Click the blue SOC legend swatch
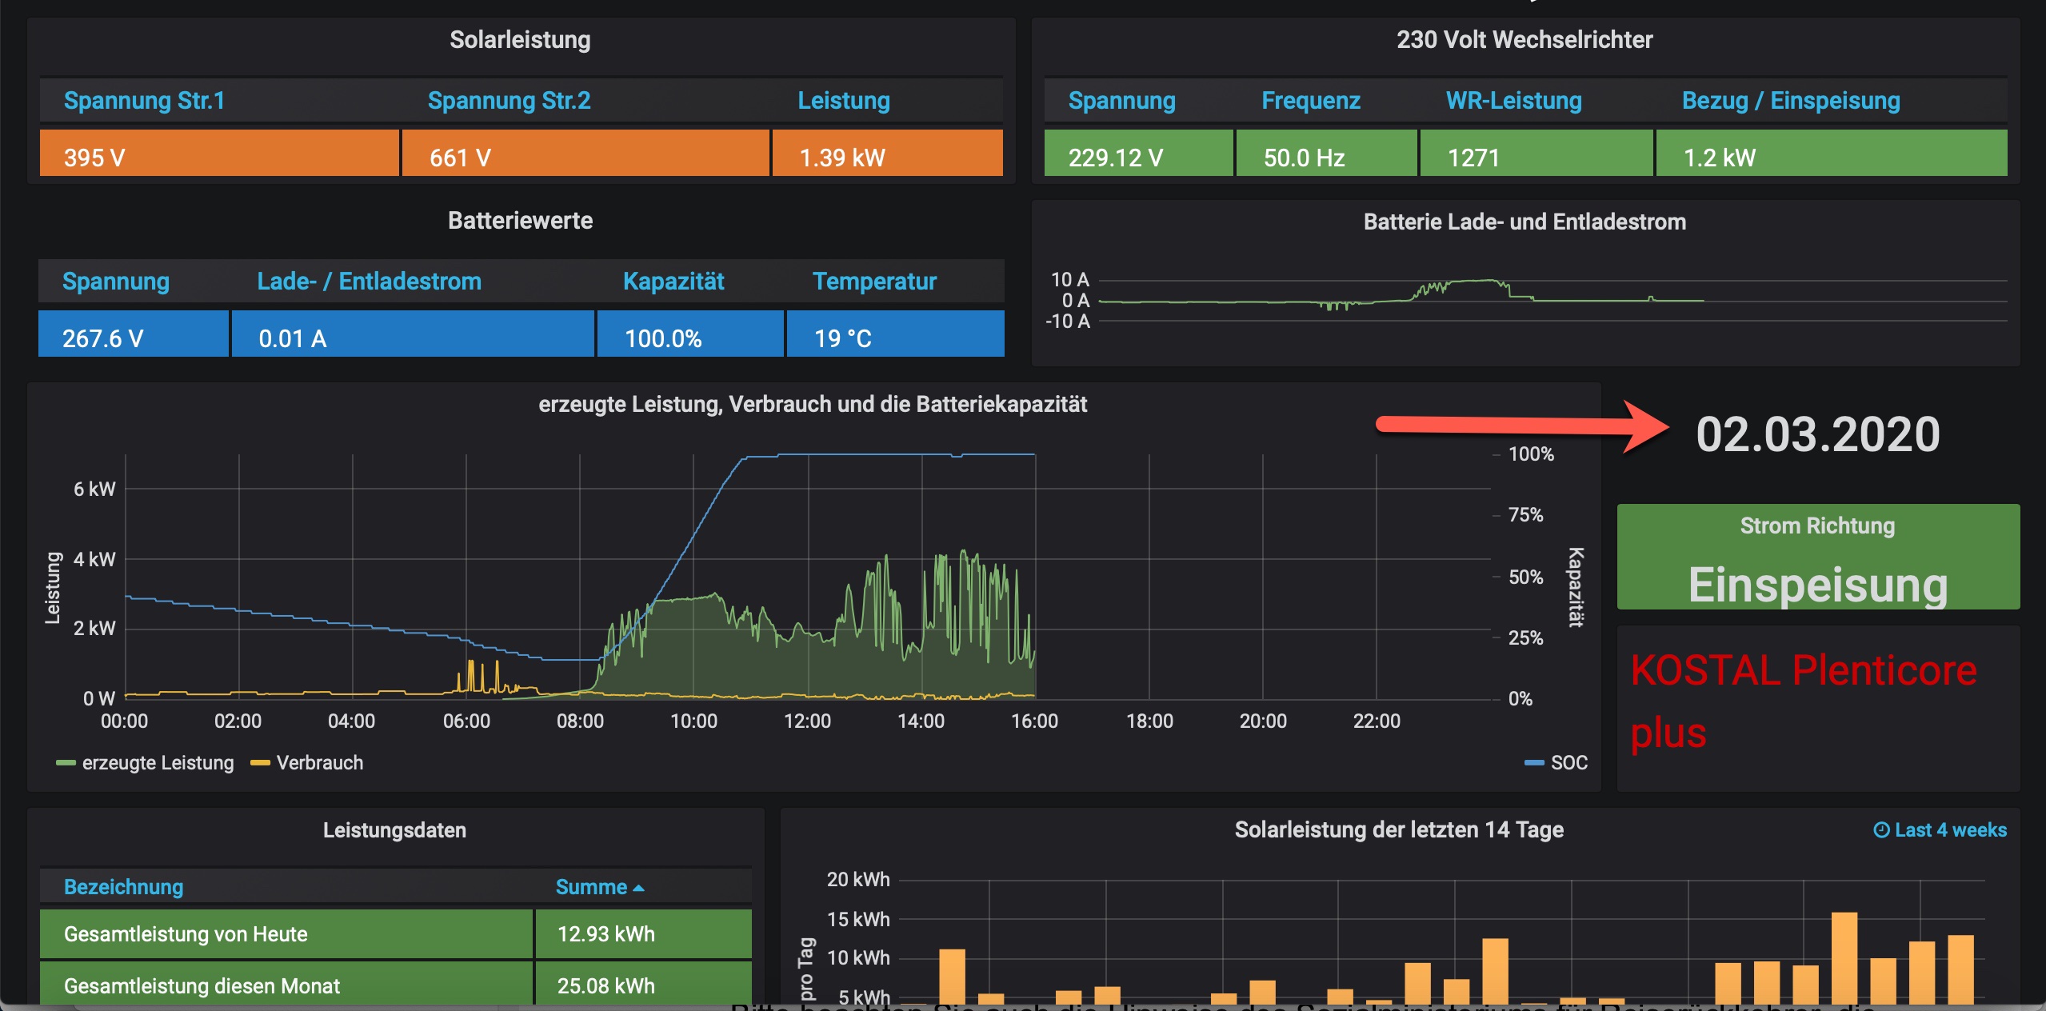The width and height of the screenshot is (2046, 1011). 1534,763
